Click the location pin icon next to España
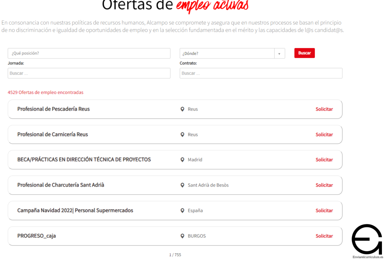388x263 pixels. point(182,211)
